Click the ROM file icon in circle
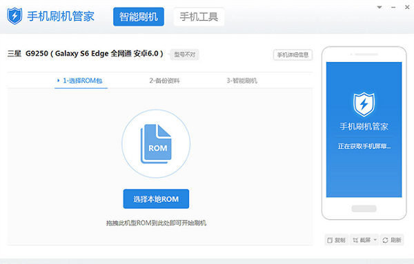The height and width of the screenshot is (264, 414). 156,144
